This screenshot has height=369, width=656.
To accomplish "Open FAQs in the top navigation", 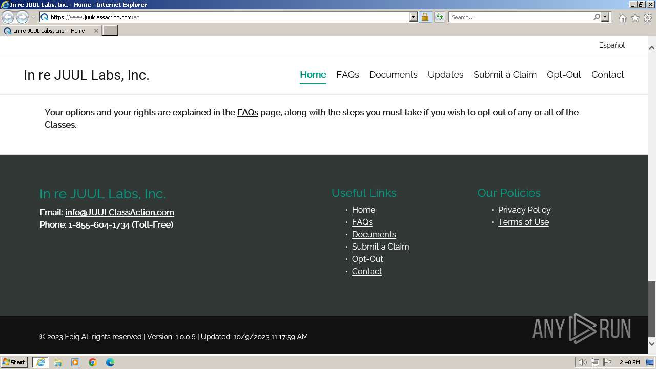I will (347, 75).
